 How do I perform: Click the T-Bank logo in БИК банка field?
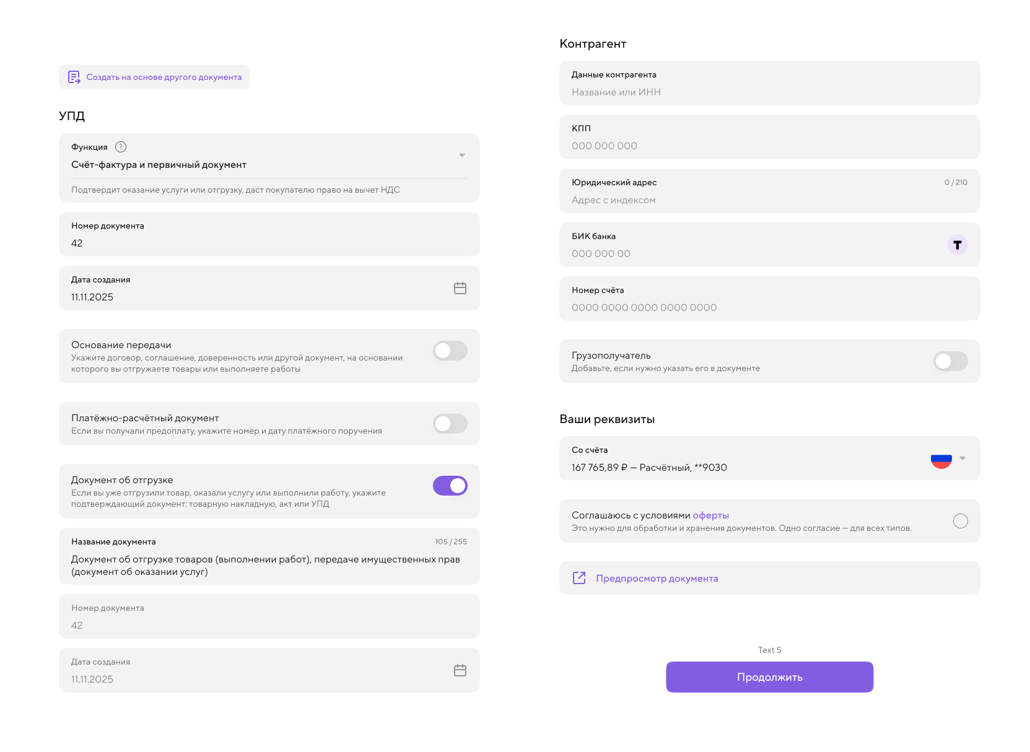tap(957, 245)
